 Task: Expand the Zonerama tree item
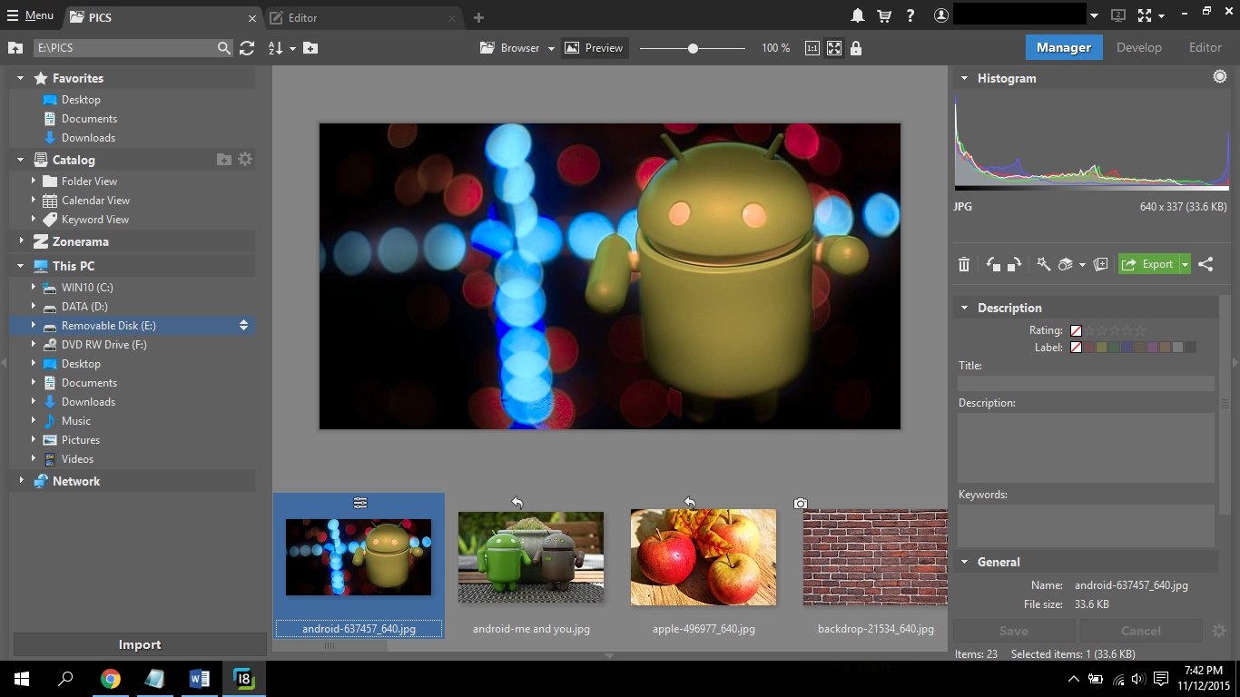21,241
